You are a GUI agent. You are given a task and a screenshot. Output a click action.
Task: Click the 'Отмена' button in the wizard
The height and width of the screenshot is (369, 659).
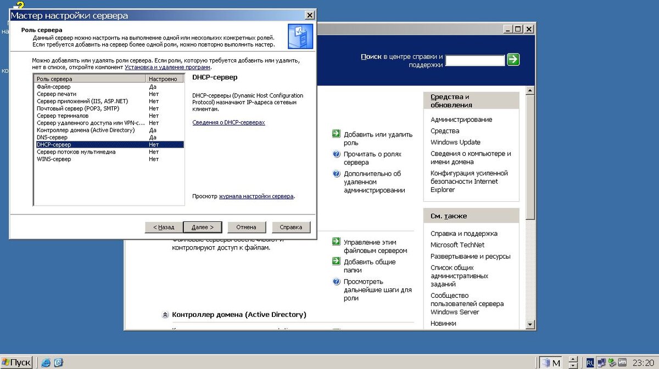pyautogui.click(x=246, y=227)
